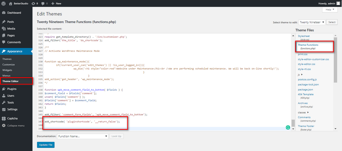This screenshot has height=151, width=342.
Task: Click the Settings sliders icon
Action: pos(4,109)
